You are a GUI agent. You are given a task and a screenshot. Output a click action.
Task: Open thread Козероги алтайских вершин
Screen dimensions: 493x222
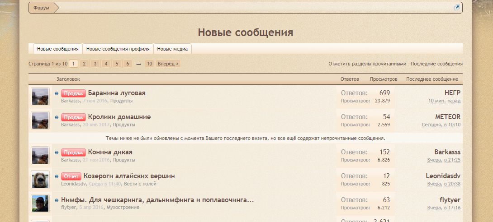(x=129, y=176)
